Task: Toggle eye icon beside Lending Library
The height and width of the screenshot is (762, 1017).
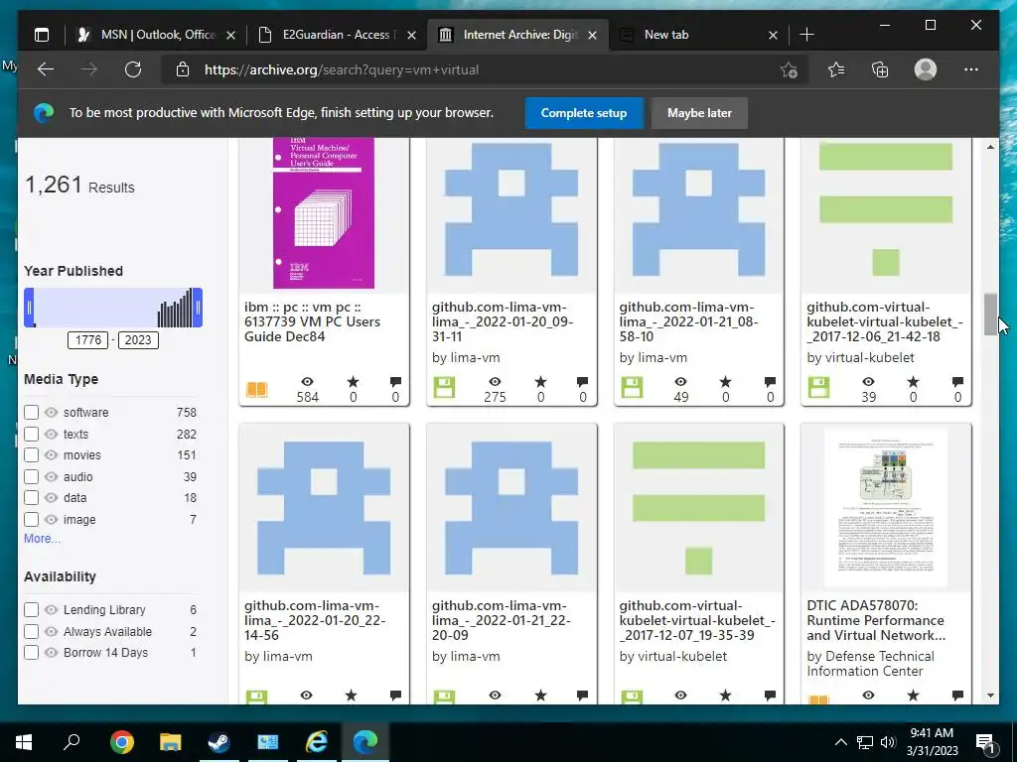Action: pyautogui.click(x=52, y=610)
